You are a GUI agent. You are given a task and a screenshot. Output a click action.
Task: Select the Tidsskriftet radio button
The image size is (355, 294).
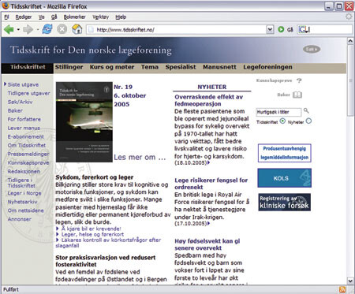282,121
